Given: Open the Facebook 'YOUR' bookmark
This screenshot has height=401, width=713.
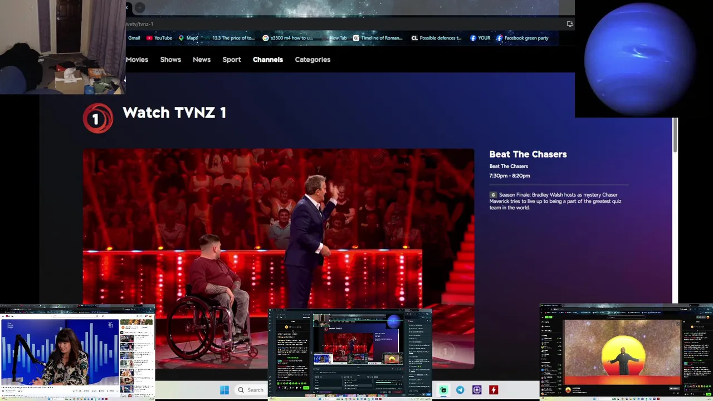Looking at the screenshot, I should coord(480,38).
